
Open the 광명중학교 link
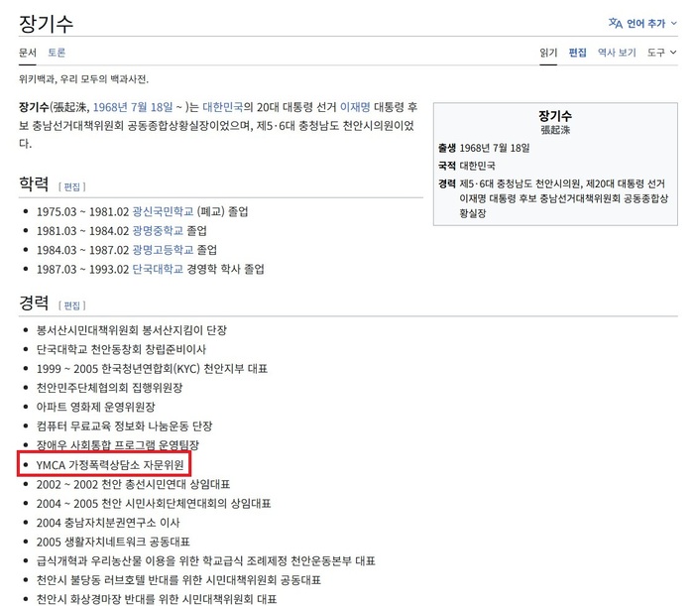click(x=159, y=231)
